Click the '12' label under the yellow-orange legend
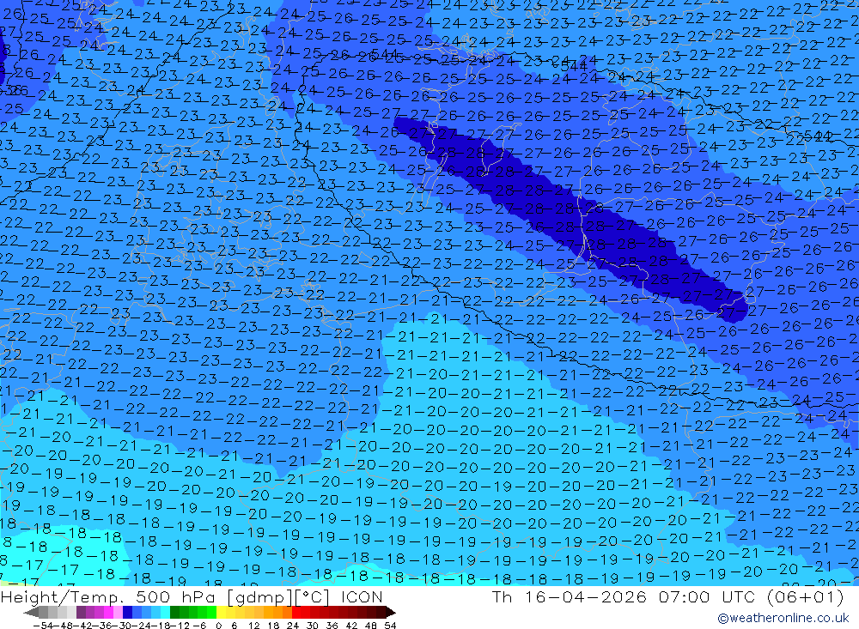859x629 pixels. pyautogui.click(x=254, y=626)
